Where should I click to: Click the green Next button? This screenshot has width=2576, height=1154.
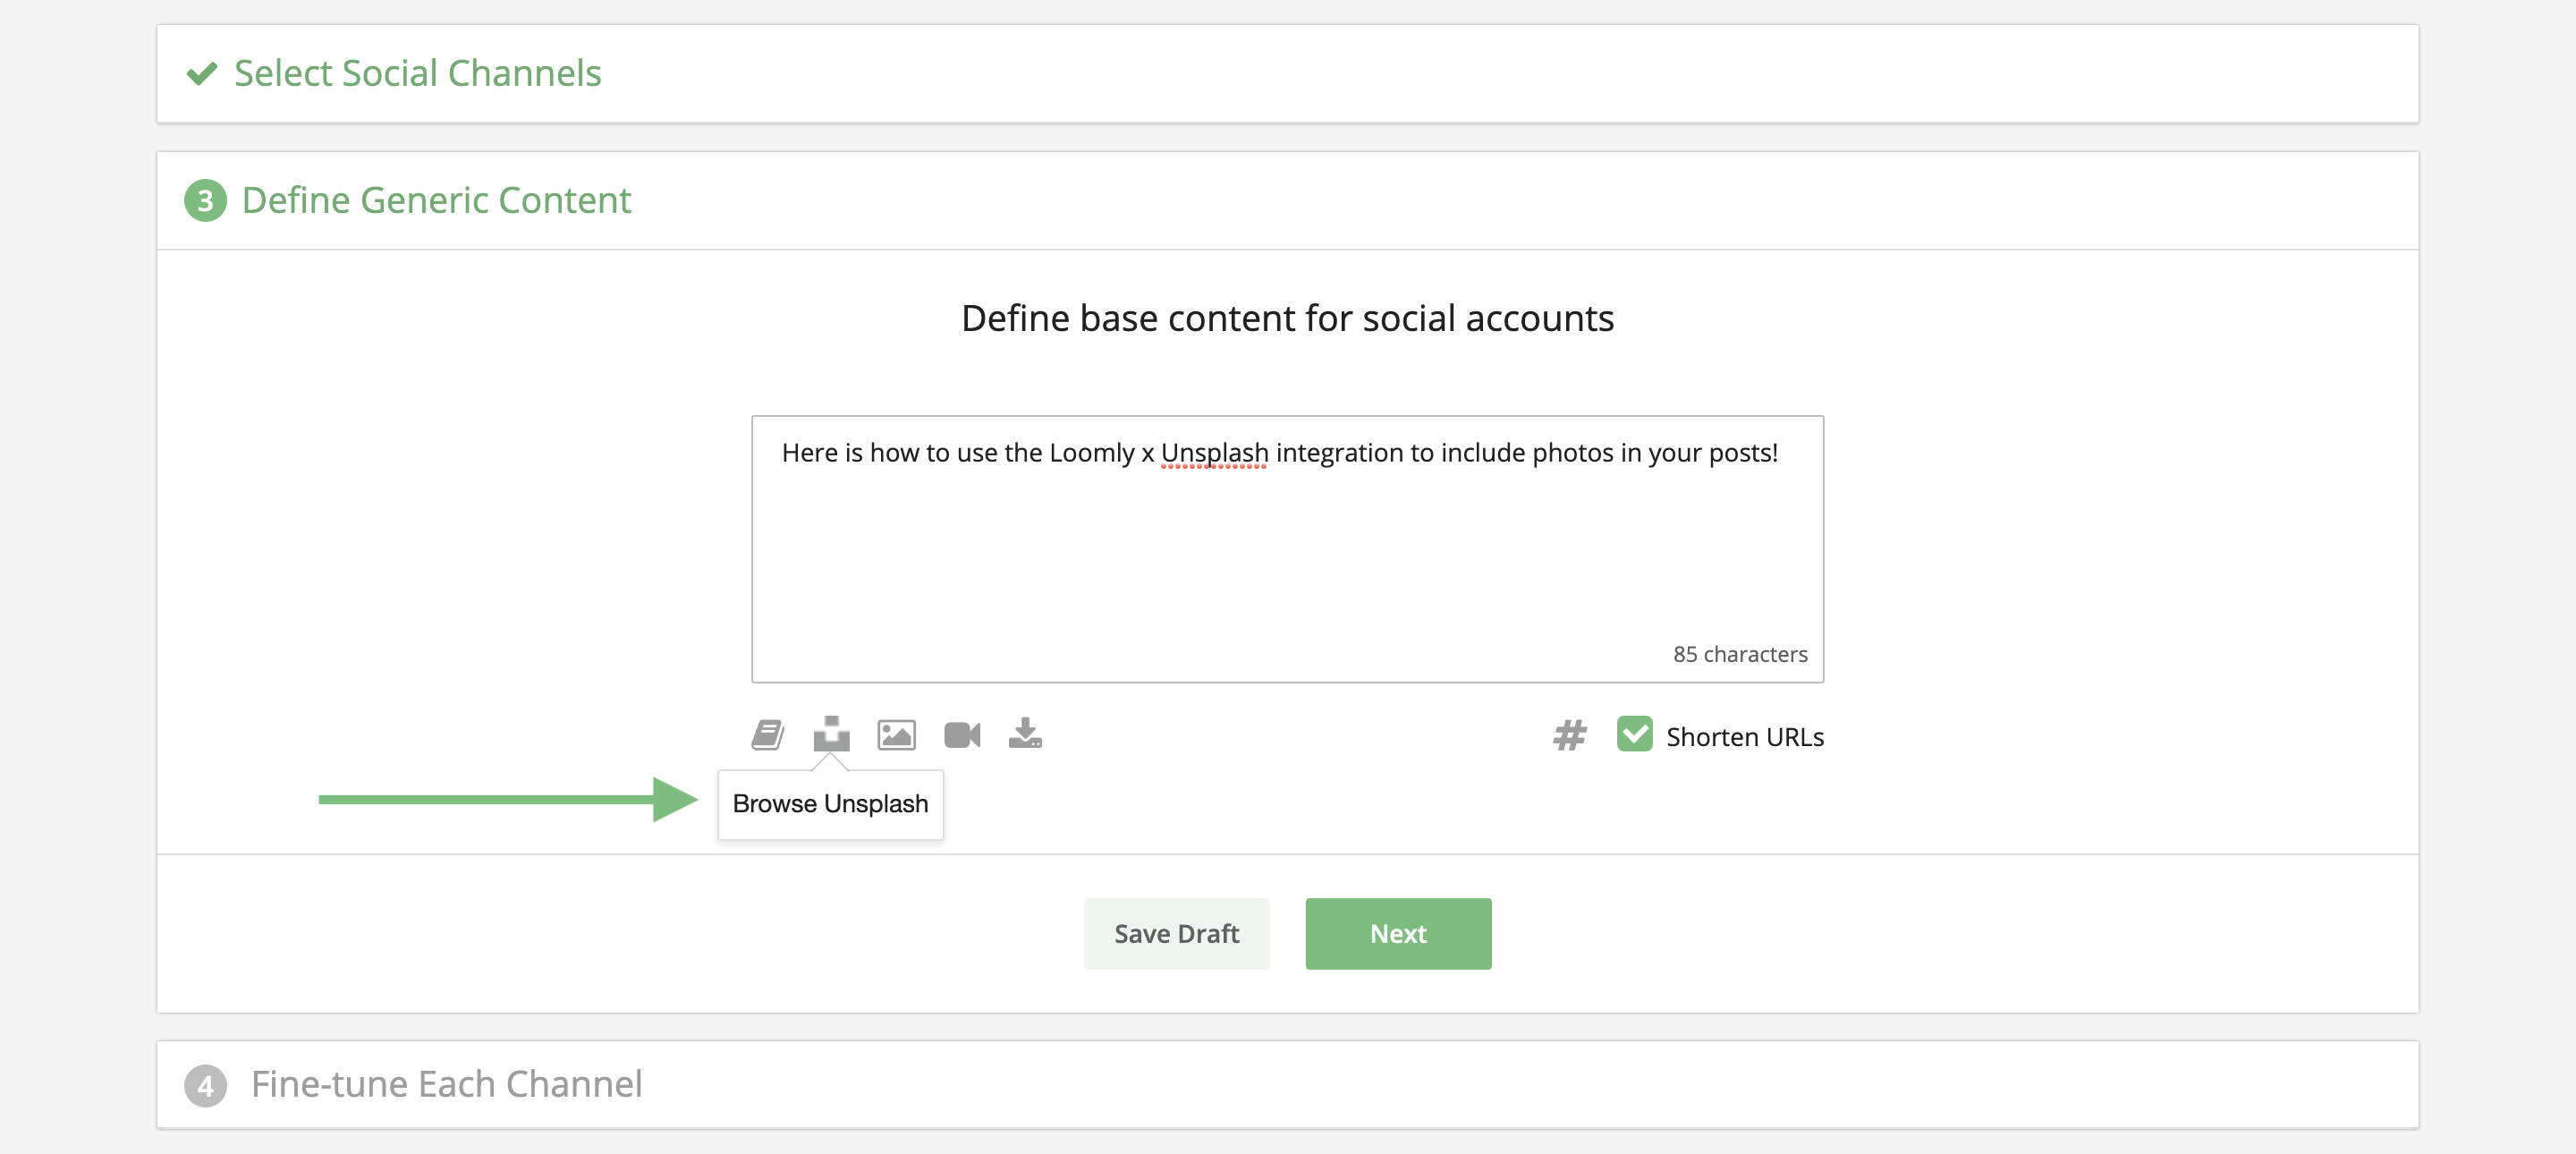coord(1397,933)
